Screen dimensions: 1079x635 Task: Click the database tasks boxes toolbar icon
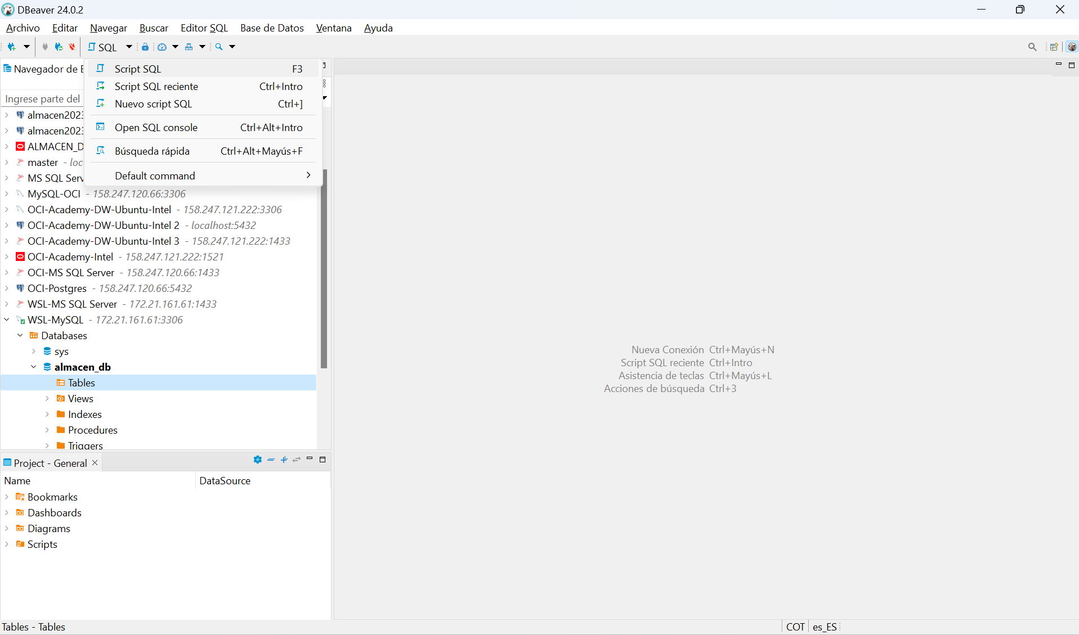click(189, 47)
